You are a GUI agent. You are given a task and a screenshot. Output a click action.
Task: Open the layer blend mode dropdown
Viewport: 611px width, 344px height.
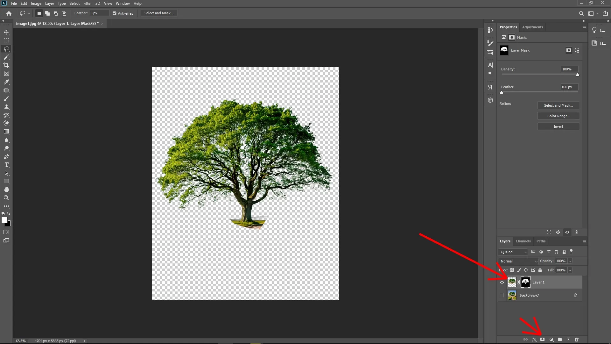click(x=518, y=261)
